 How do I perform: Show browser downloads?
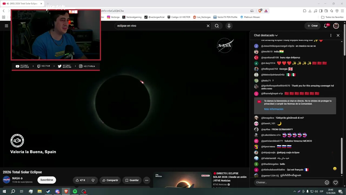point(310,11)
